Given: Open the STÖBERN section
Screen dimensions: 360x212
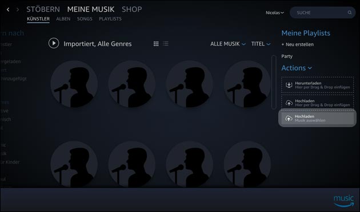Looking at the screenshot, I should 43,9.
